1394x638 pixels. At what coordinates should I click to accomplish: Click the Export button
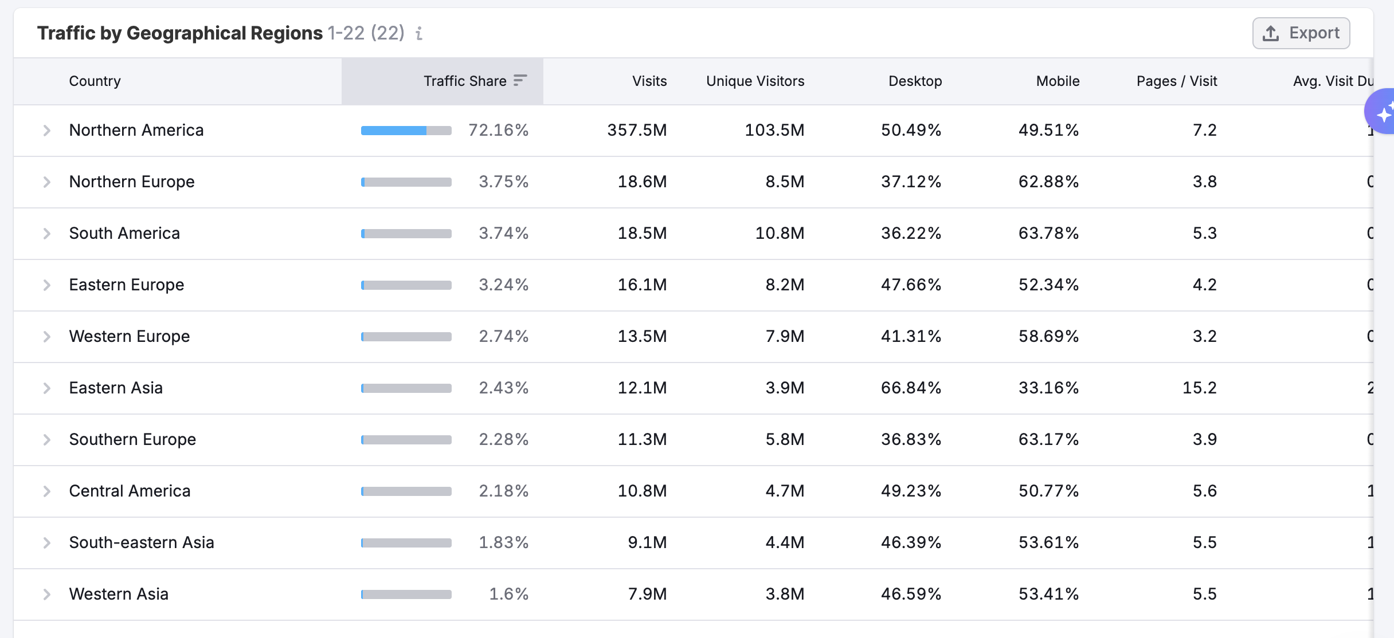click(x=1301, y=33)
